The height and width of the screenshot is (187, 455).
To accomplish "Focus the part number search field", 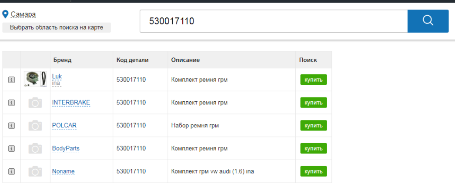I will tap(274, 21).
